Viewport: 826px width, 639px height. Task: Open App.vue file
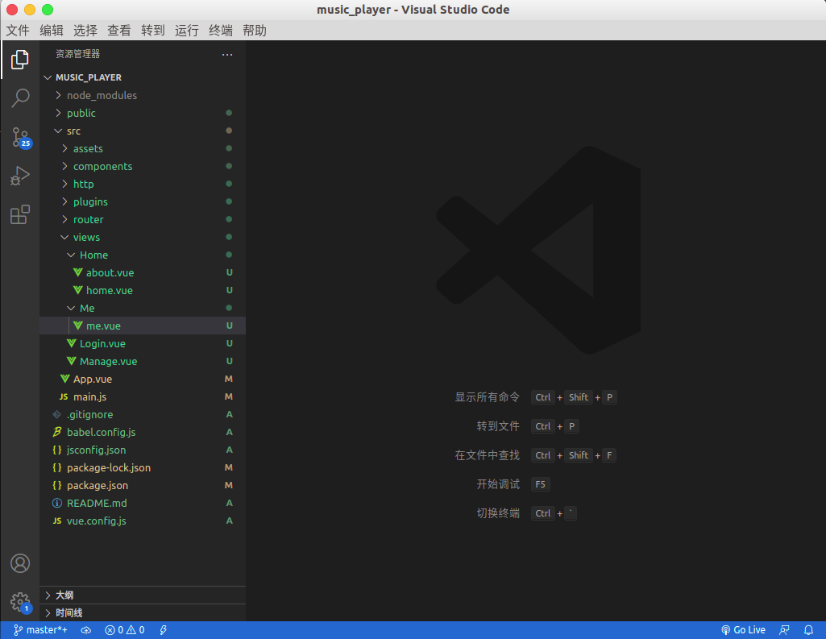[x=143, y=379]
